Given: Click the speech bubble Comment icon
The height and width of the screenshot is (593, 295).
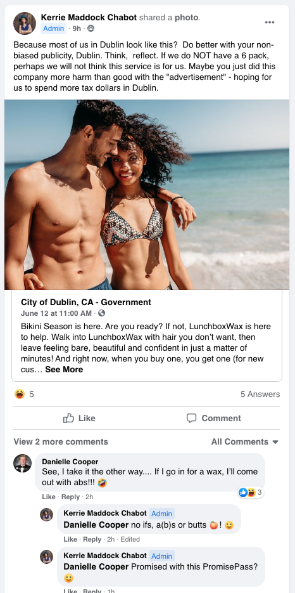Looking at the screenshot, I should 192,418.
